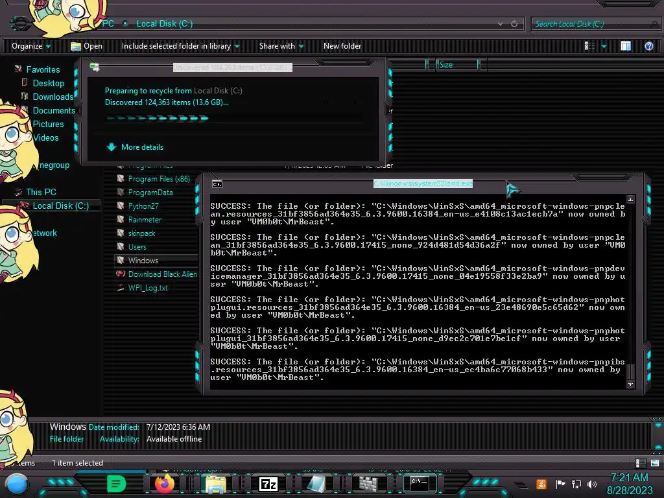Screen dimensions: 664x498
Task: Open the notepad icon on the taskbar
Action: click(316, 484)
